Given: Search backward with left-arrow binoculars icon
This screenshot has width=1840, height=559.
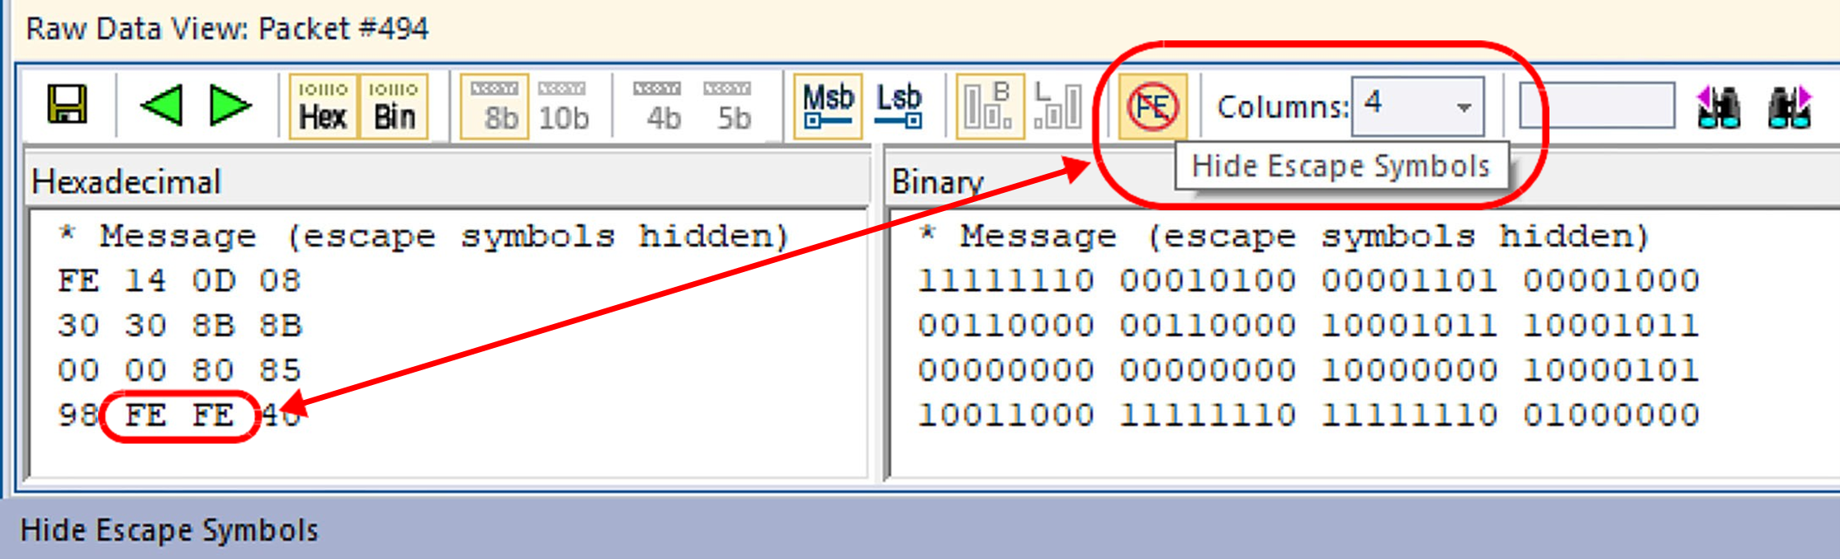Looking at the screenshot, I should pyautogui.click(x=1719, y=106).
